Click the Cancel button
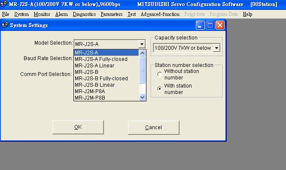Viewport: 286px width, 170px height. 154,127
